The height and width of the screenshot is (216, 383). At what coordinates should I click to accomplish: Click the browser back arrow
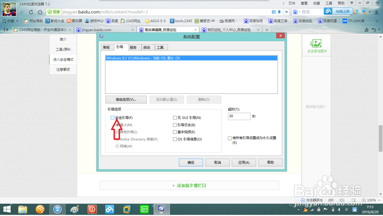point(22,12)
